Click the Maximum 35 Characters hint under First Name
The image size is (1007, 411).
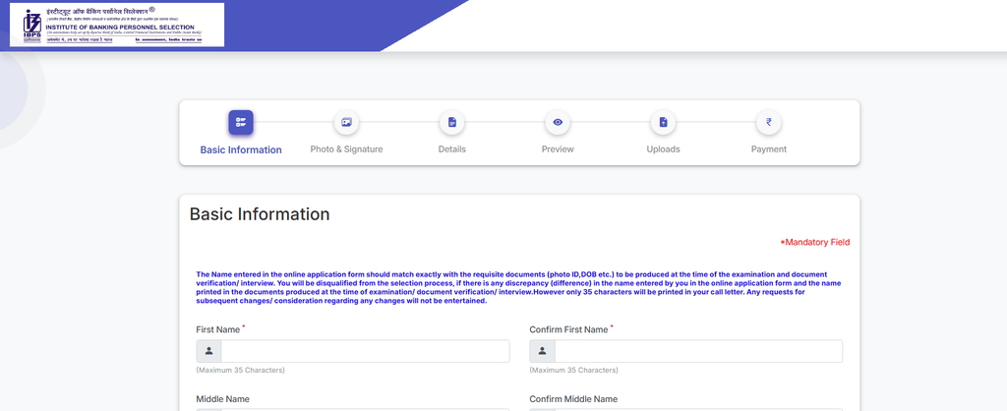coord(240,370)
